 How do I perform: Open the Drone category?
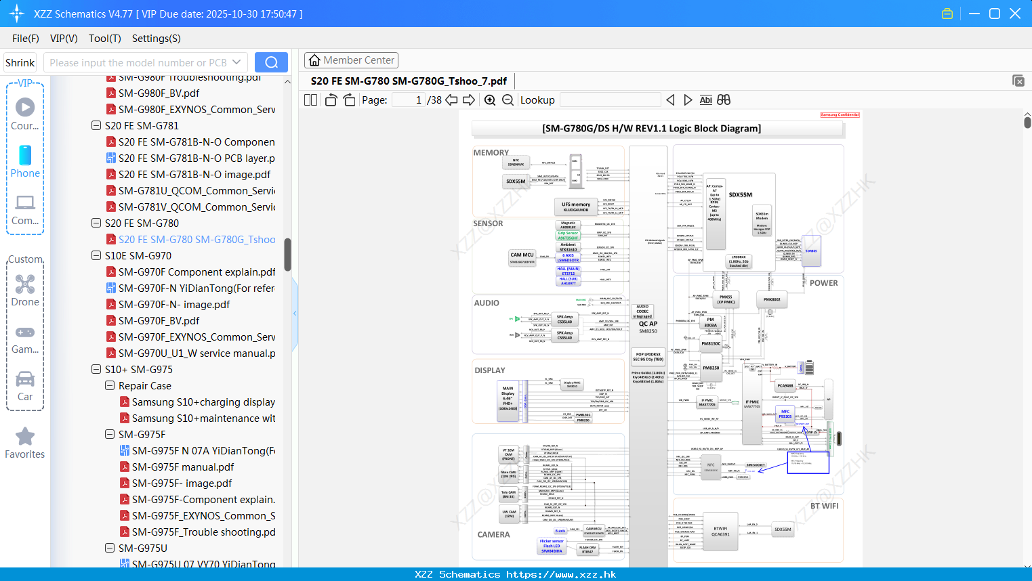(25, 291)
